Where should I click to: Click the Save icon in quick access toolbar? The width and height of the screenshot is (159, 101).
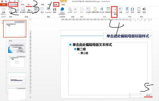click(6, 1)
